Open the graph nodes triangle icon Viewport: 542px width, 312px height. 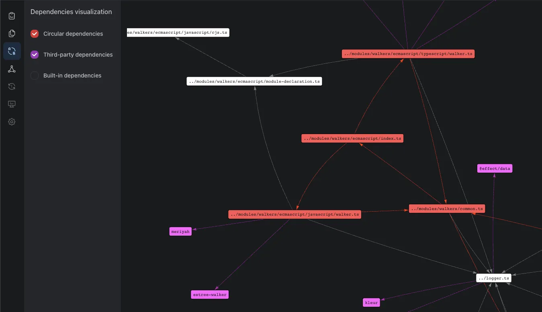(x=12, y=69)
